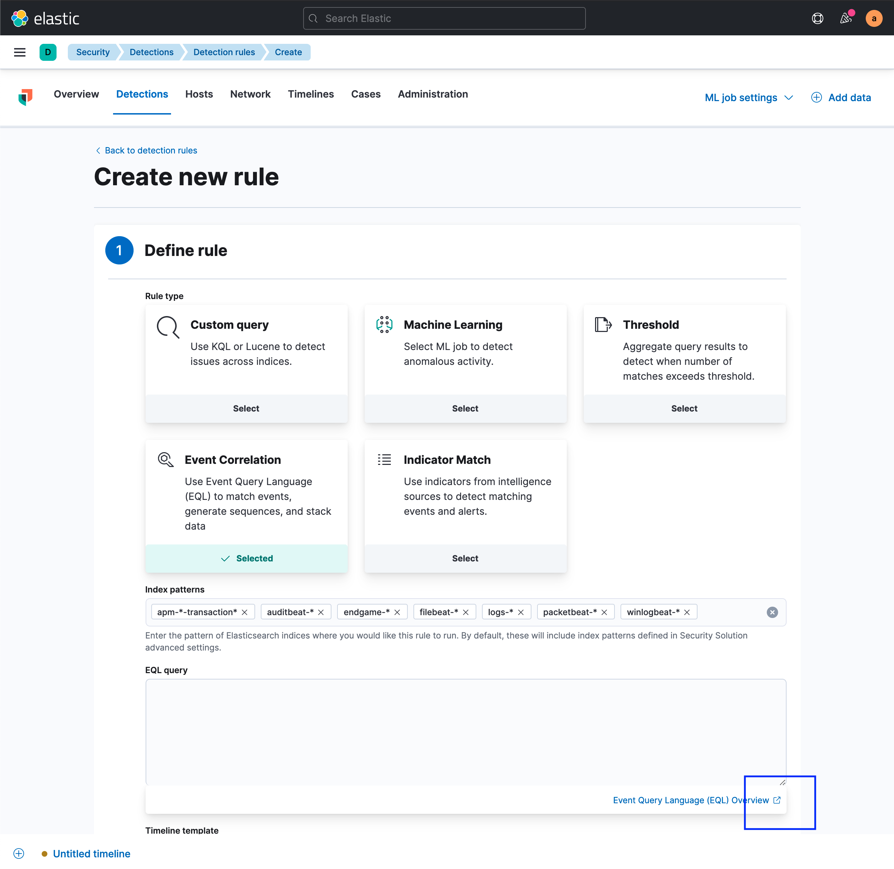Viewport: 894px width, 869px height.
Task: Click the elastic logo
Action: tap(46, 18)
